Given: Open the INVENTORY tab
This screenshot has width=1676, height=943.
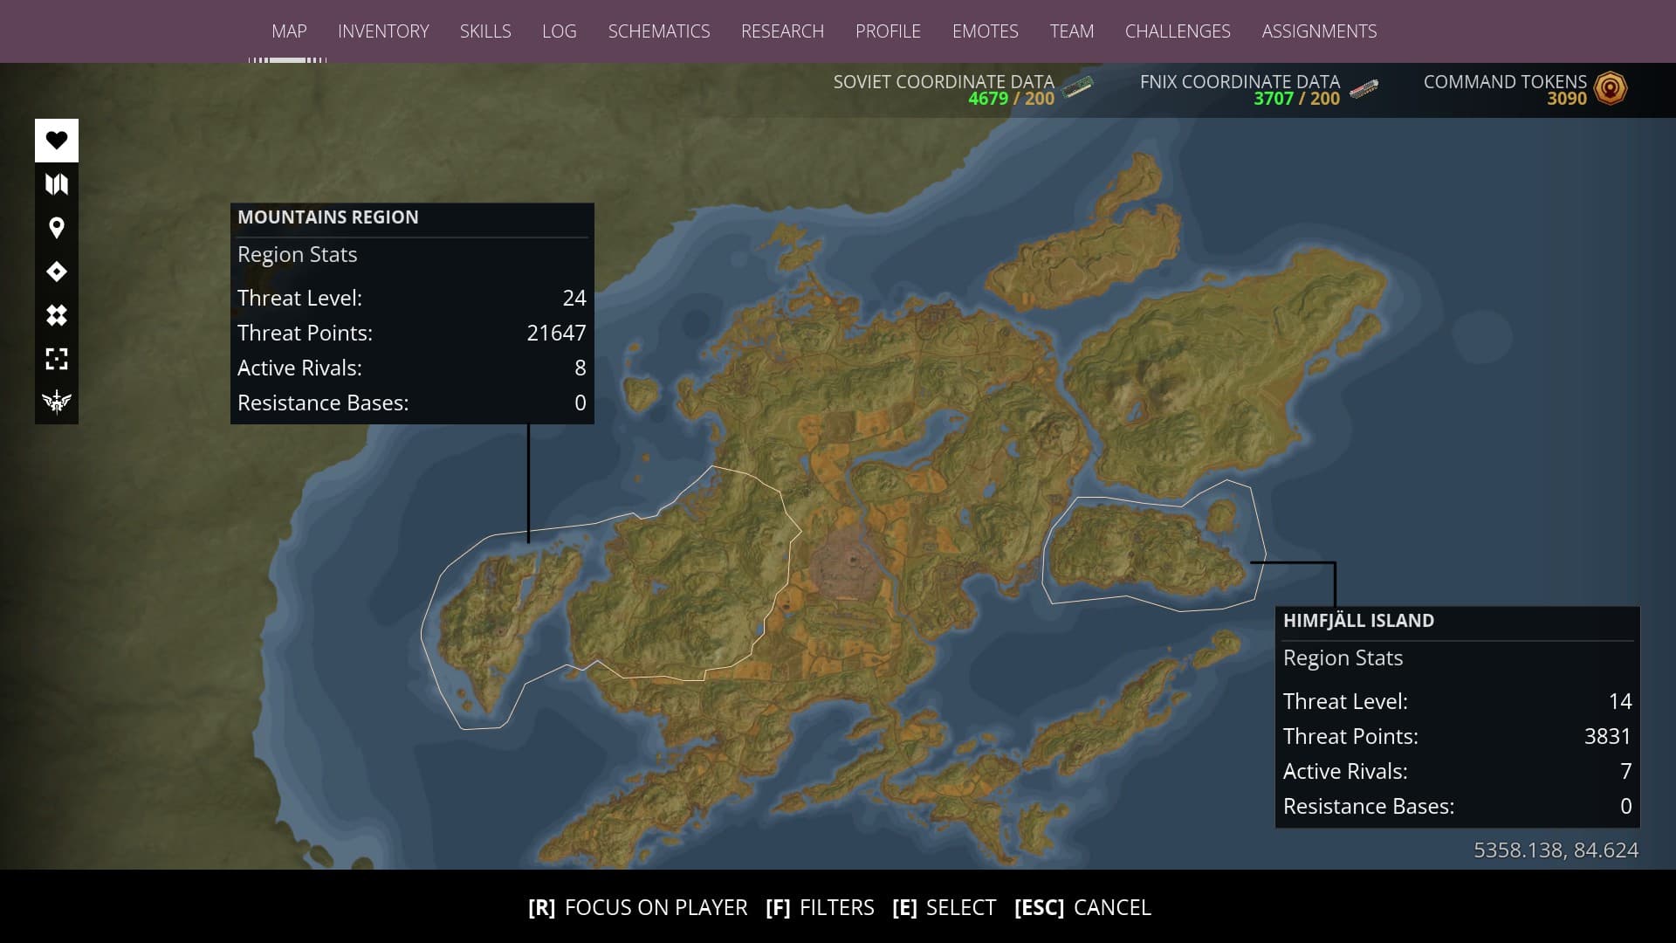Looking at the screenshot, I should pyautogui.click(x=383, y=31).
